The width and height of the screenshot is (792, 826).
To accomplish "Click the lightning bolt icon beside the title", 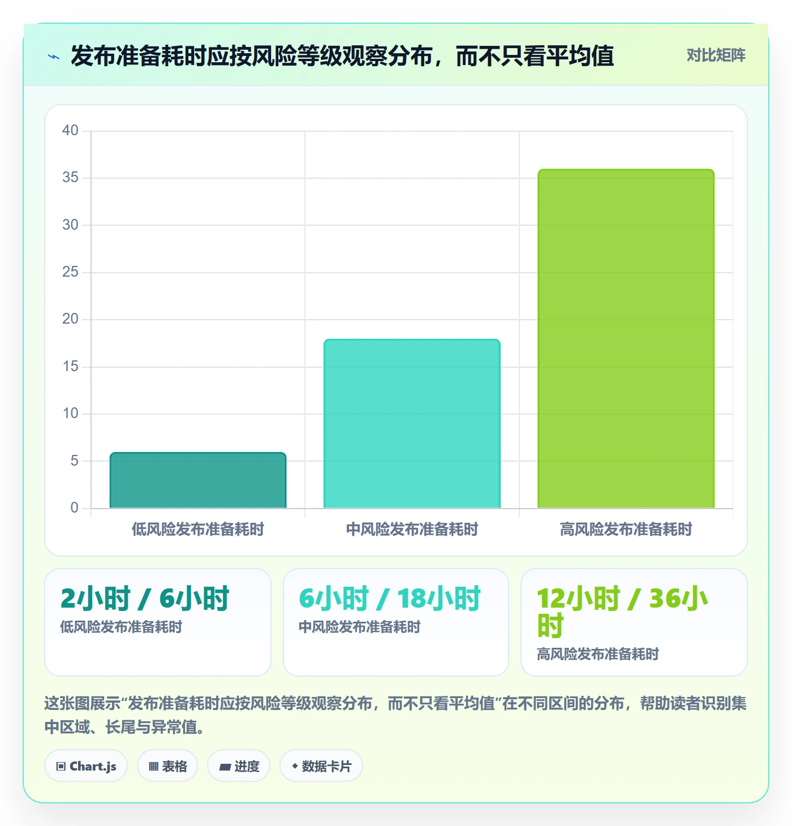I will click(x=54, y=57).
